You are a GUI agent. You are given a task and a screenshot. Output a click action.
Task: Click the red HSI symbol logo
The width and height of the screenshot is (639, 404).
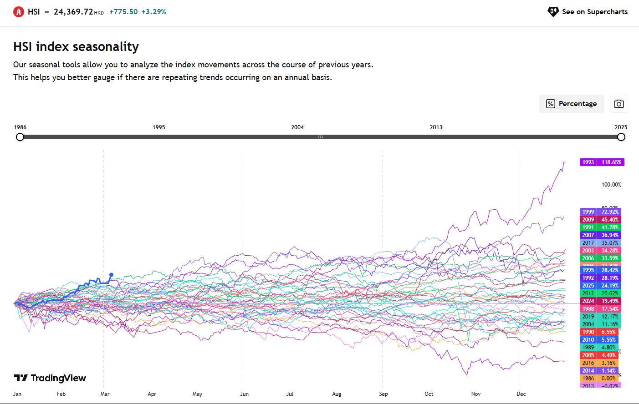pos(18,11)
